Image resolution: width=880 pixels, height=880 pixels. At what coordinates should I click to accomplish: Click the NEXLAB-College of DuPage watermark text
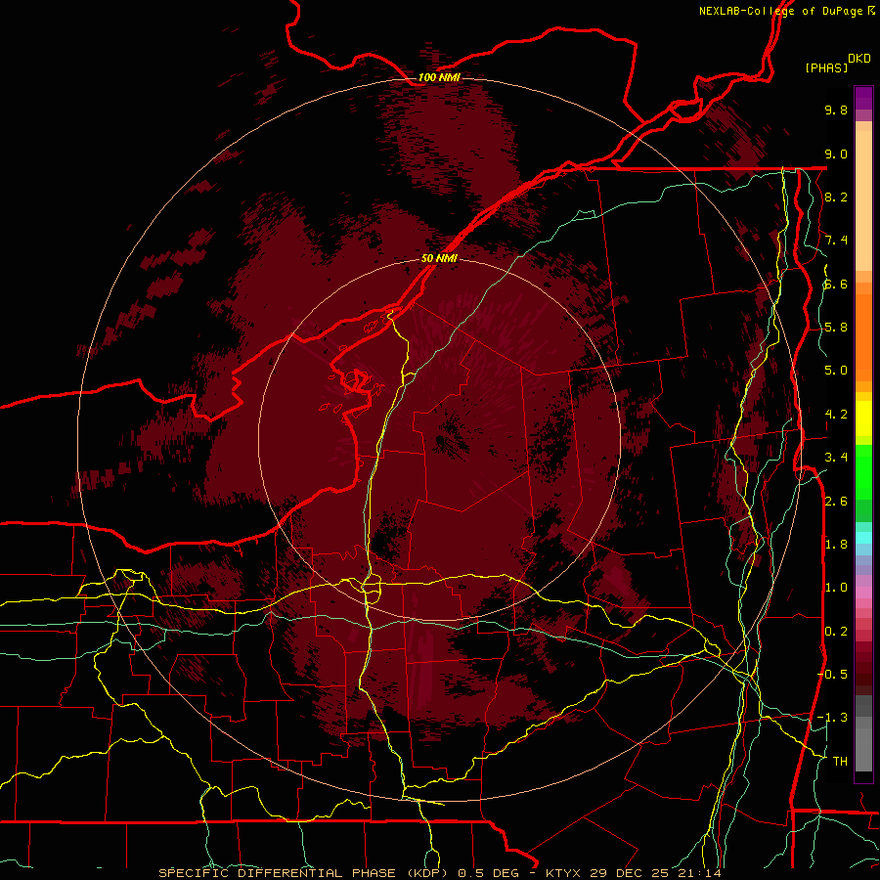click(782, 11)
